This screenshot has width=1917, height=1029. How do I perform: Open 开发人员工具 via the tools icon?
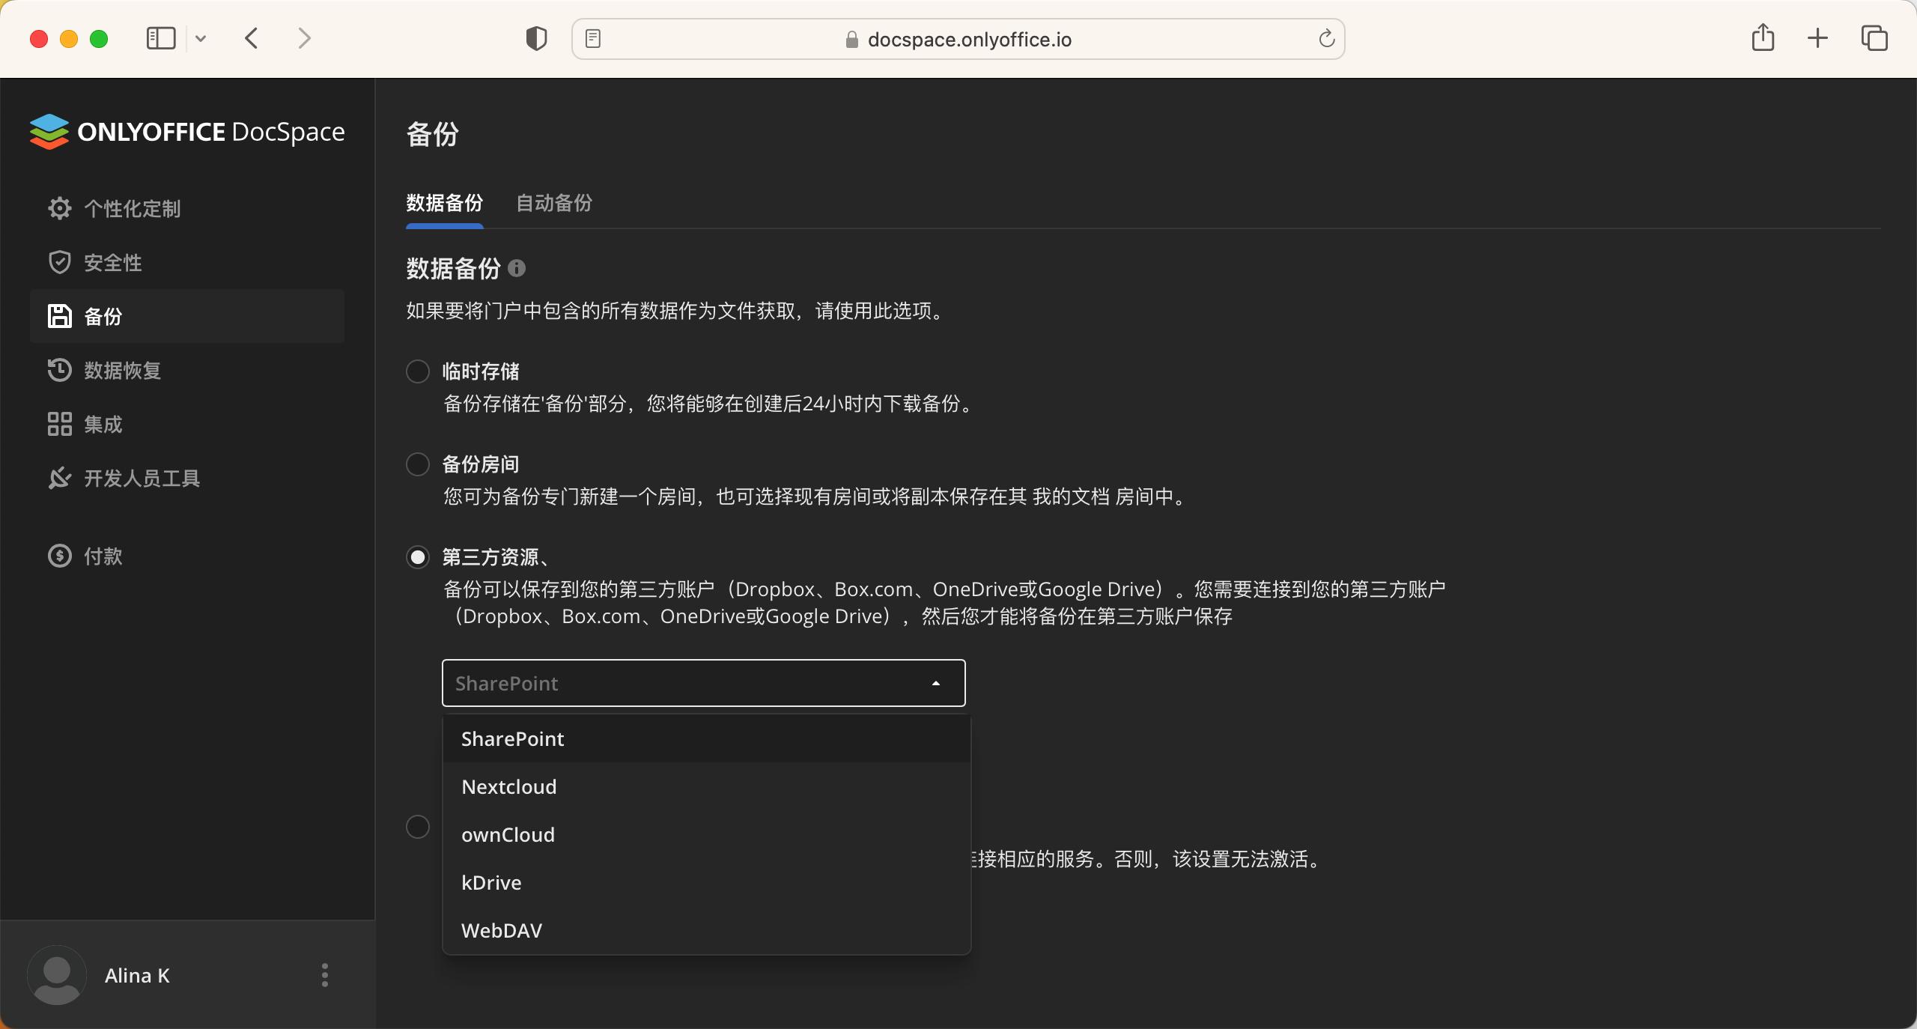(x=59, y=479)
